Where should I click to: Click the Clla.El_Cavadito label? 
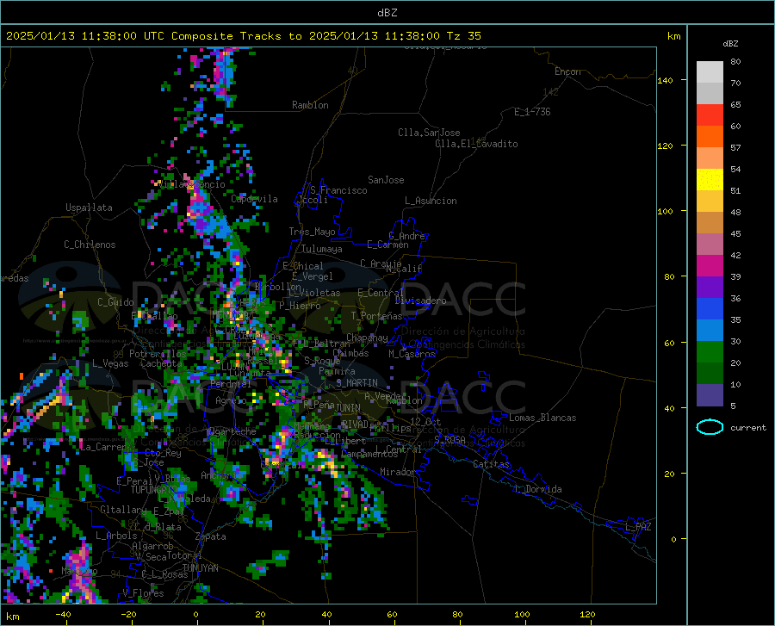476,144
